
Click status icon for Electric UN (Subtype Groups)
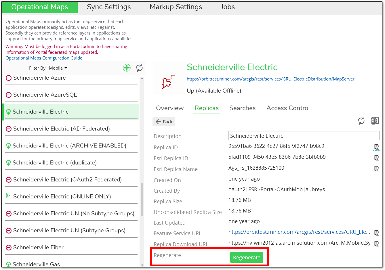[9, 231]
